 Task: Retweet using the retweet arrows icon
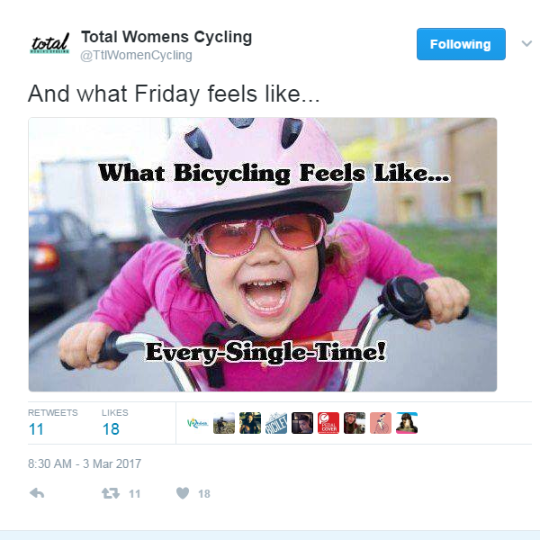click(x=111, y=493)
